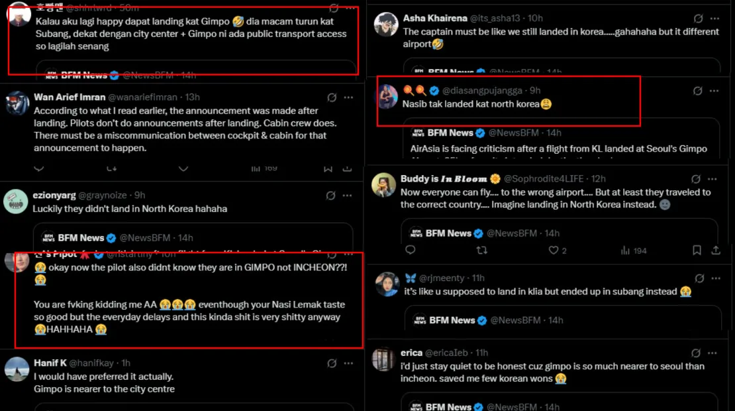Click erica's profile picture

pos(383,359)
